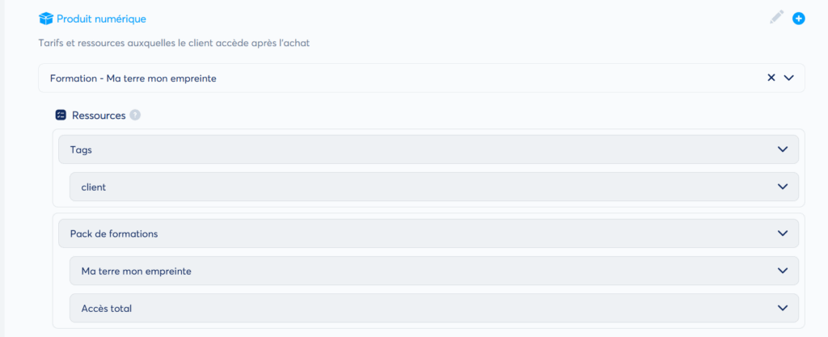Screen dimensions: 828x337
Task: Click the pencil edit icon
Action: (777, 18)
